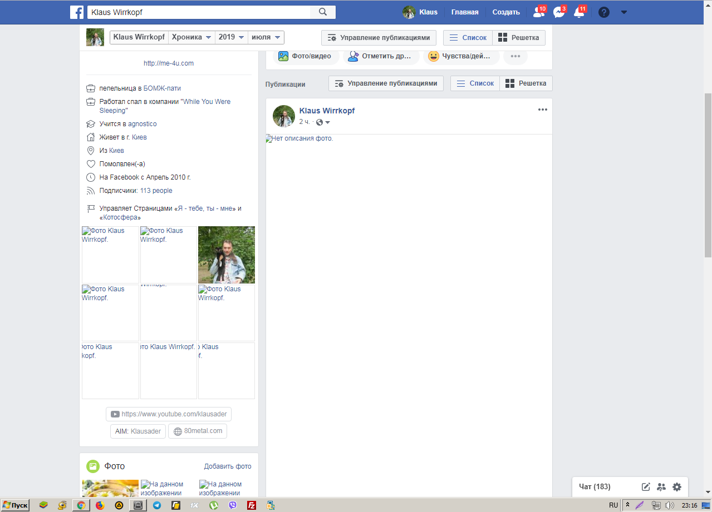Click the Facebook logo icon
712x512 pixels.
click(77, 12)
